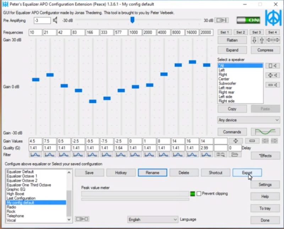Click the folder icon in the Filter row
This screenshot has width=284, height=229.
[234, 154]
